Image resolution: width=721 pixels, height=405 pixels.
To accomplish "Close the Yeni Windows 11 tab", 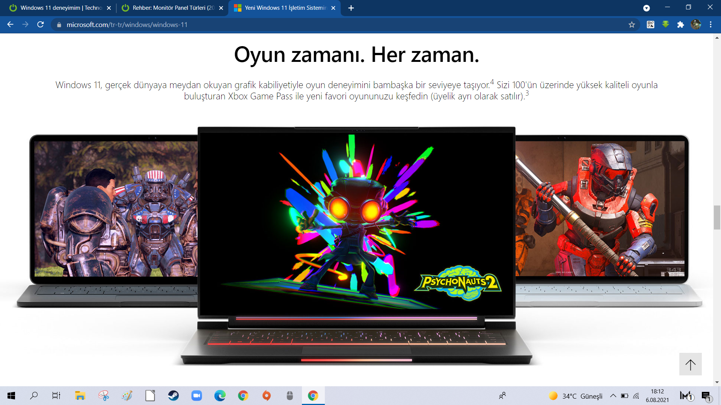I will click(333, 8).
